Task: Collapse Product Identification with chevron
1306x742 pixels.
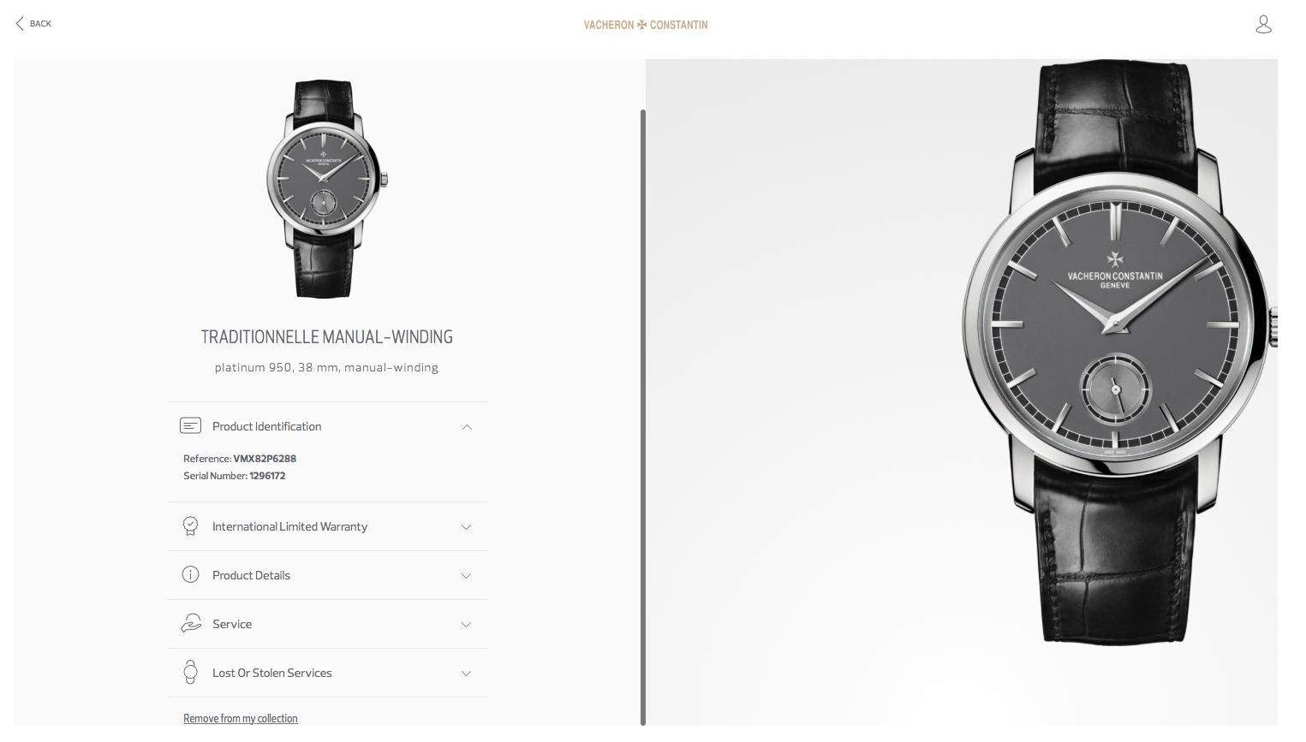Action: click(467, 427)
